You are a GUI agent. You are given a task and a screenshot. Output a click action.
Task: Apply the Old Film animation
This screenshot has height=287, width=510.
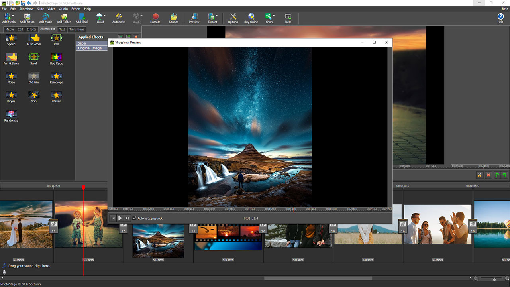(33, 77)
